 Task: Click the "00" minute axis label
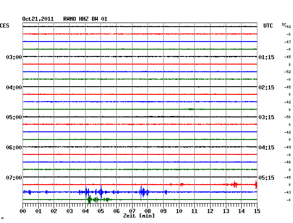[x=23, y=211]
